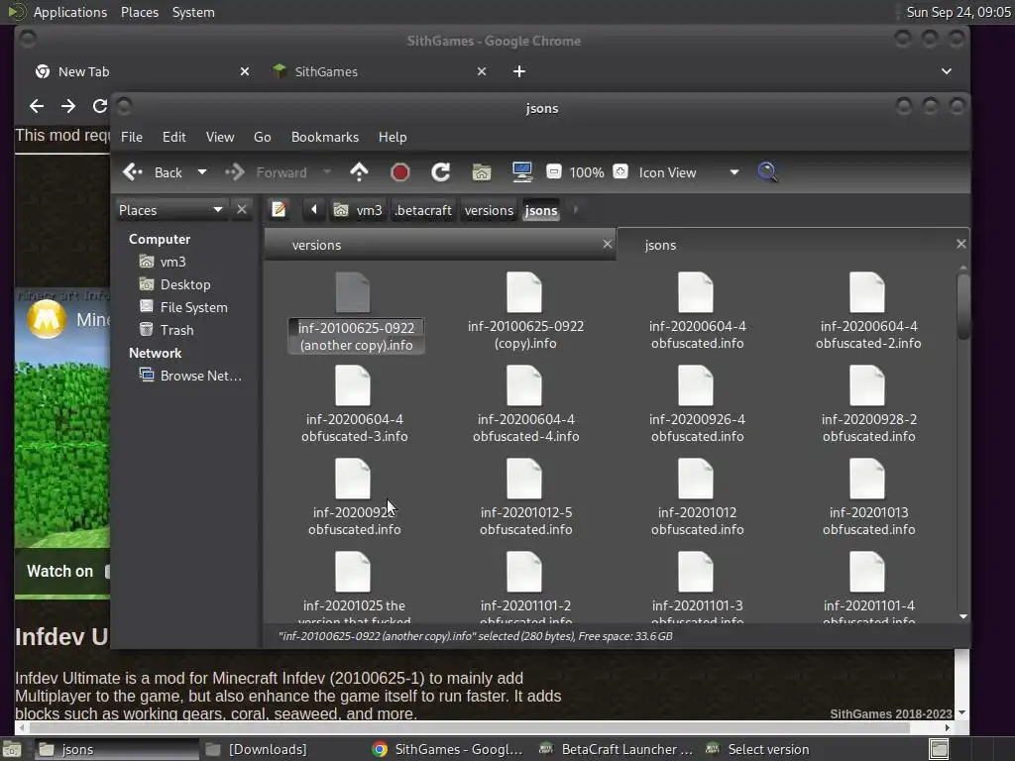Select file inf-20201012-5 obfuscated.info

pyautogui.click(x=525, y=497)
